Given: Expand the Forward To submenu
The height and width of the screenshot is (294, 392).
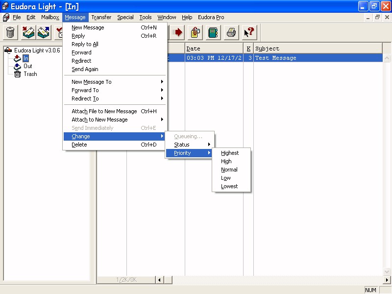Looking at the screenshot, I should 115,90.
